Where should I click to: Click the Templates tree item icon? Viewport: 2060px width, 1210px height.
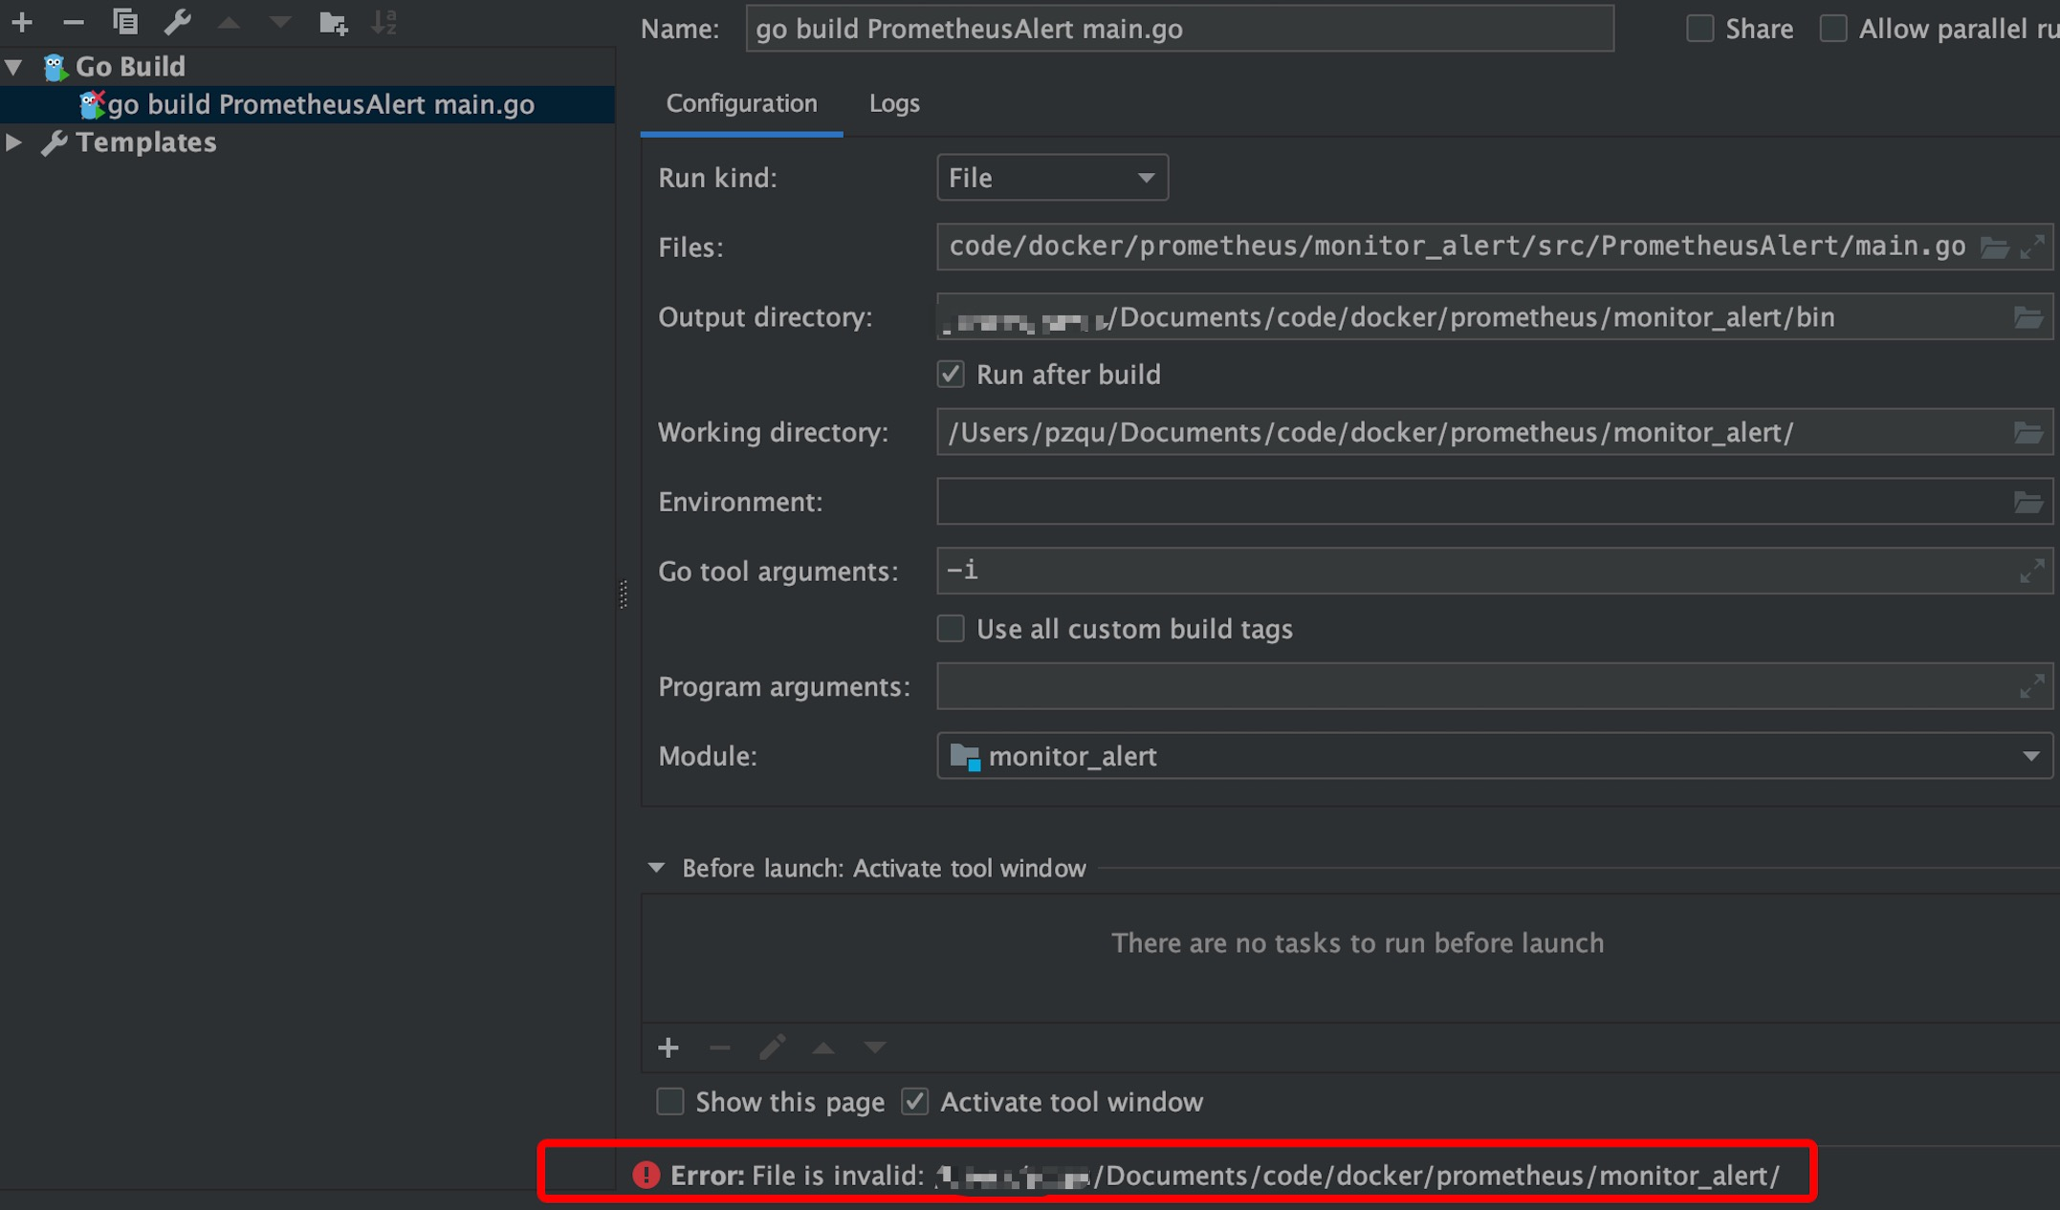click(x=55, y=141)
